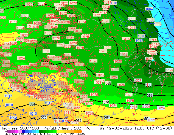Screen dimensions: 174x135
Task: Click the legend value 486
Action: pos(14,134)
